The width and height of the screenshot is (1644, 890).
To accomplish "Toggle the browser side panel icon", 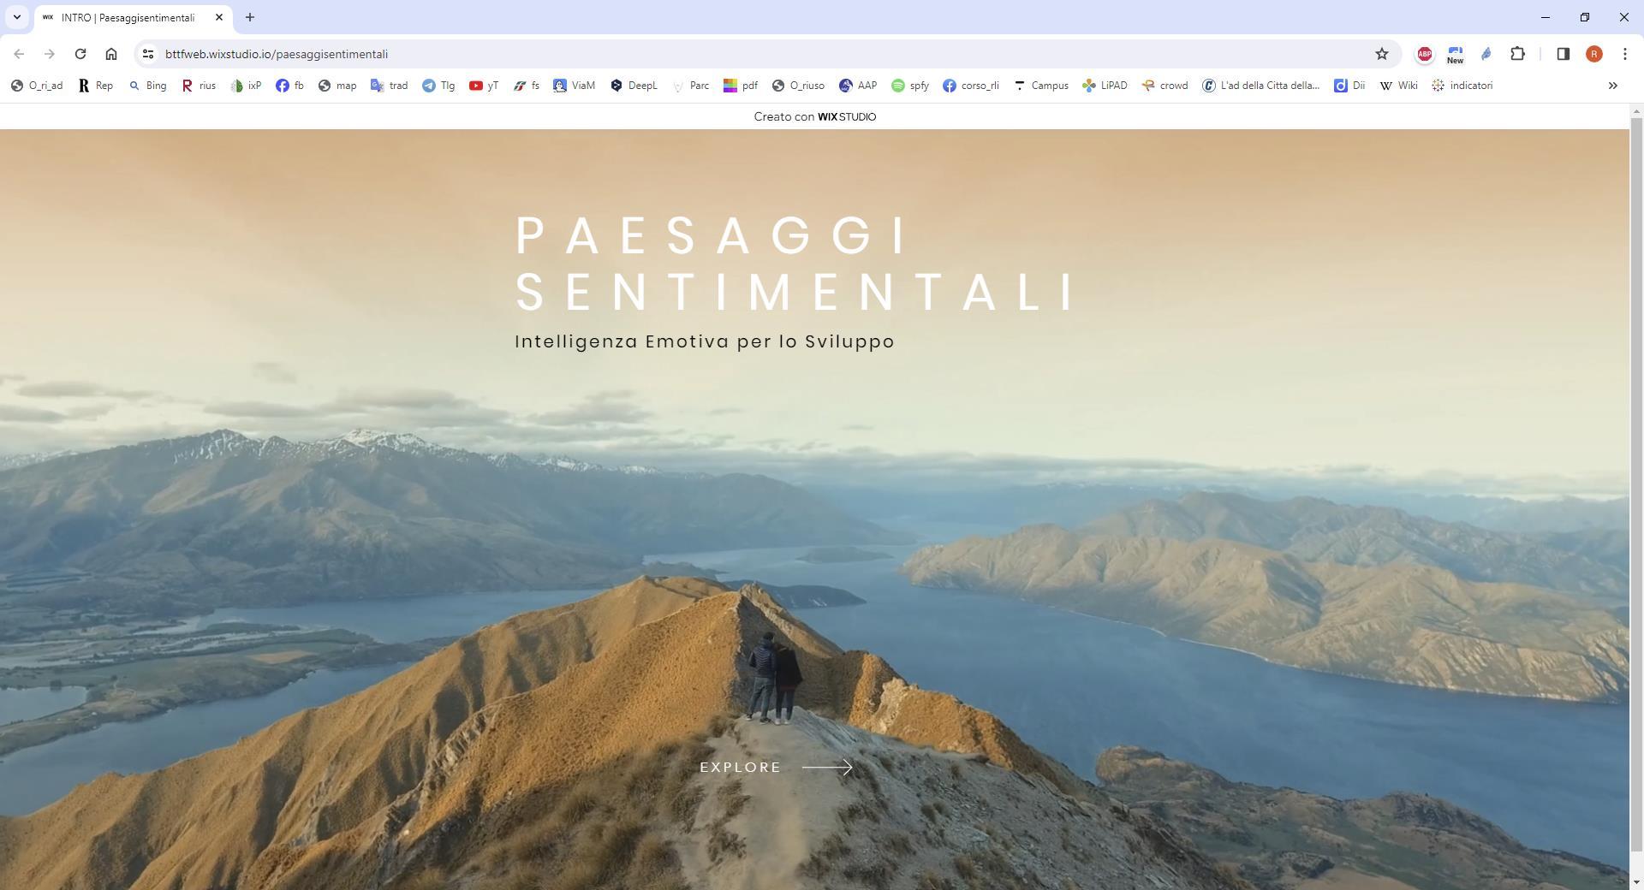I will [x=1563, y=54].
